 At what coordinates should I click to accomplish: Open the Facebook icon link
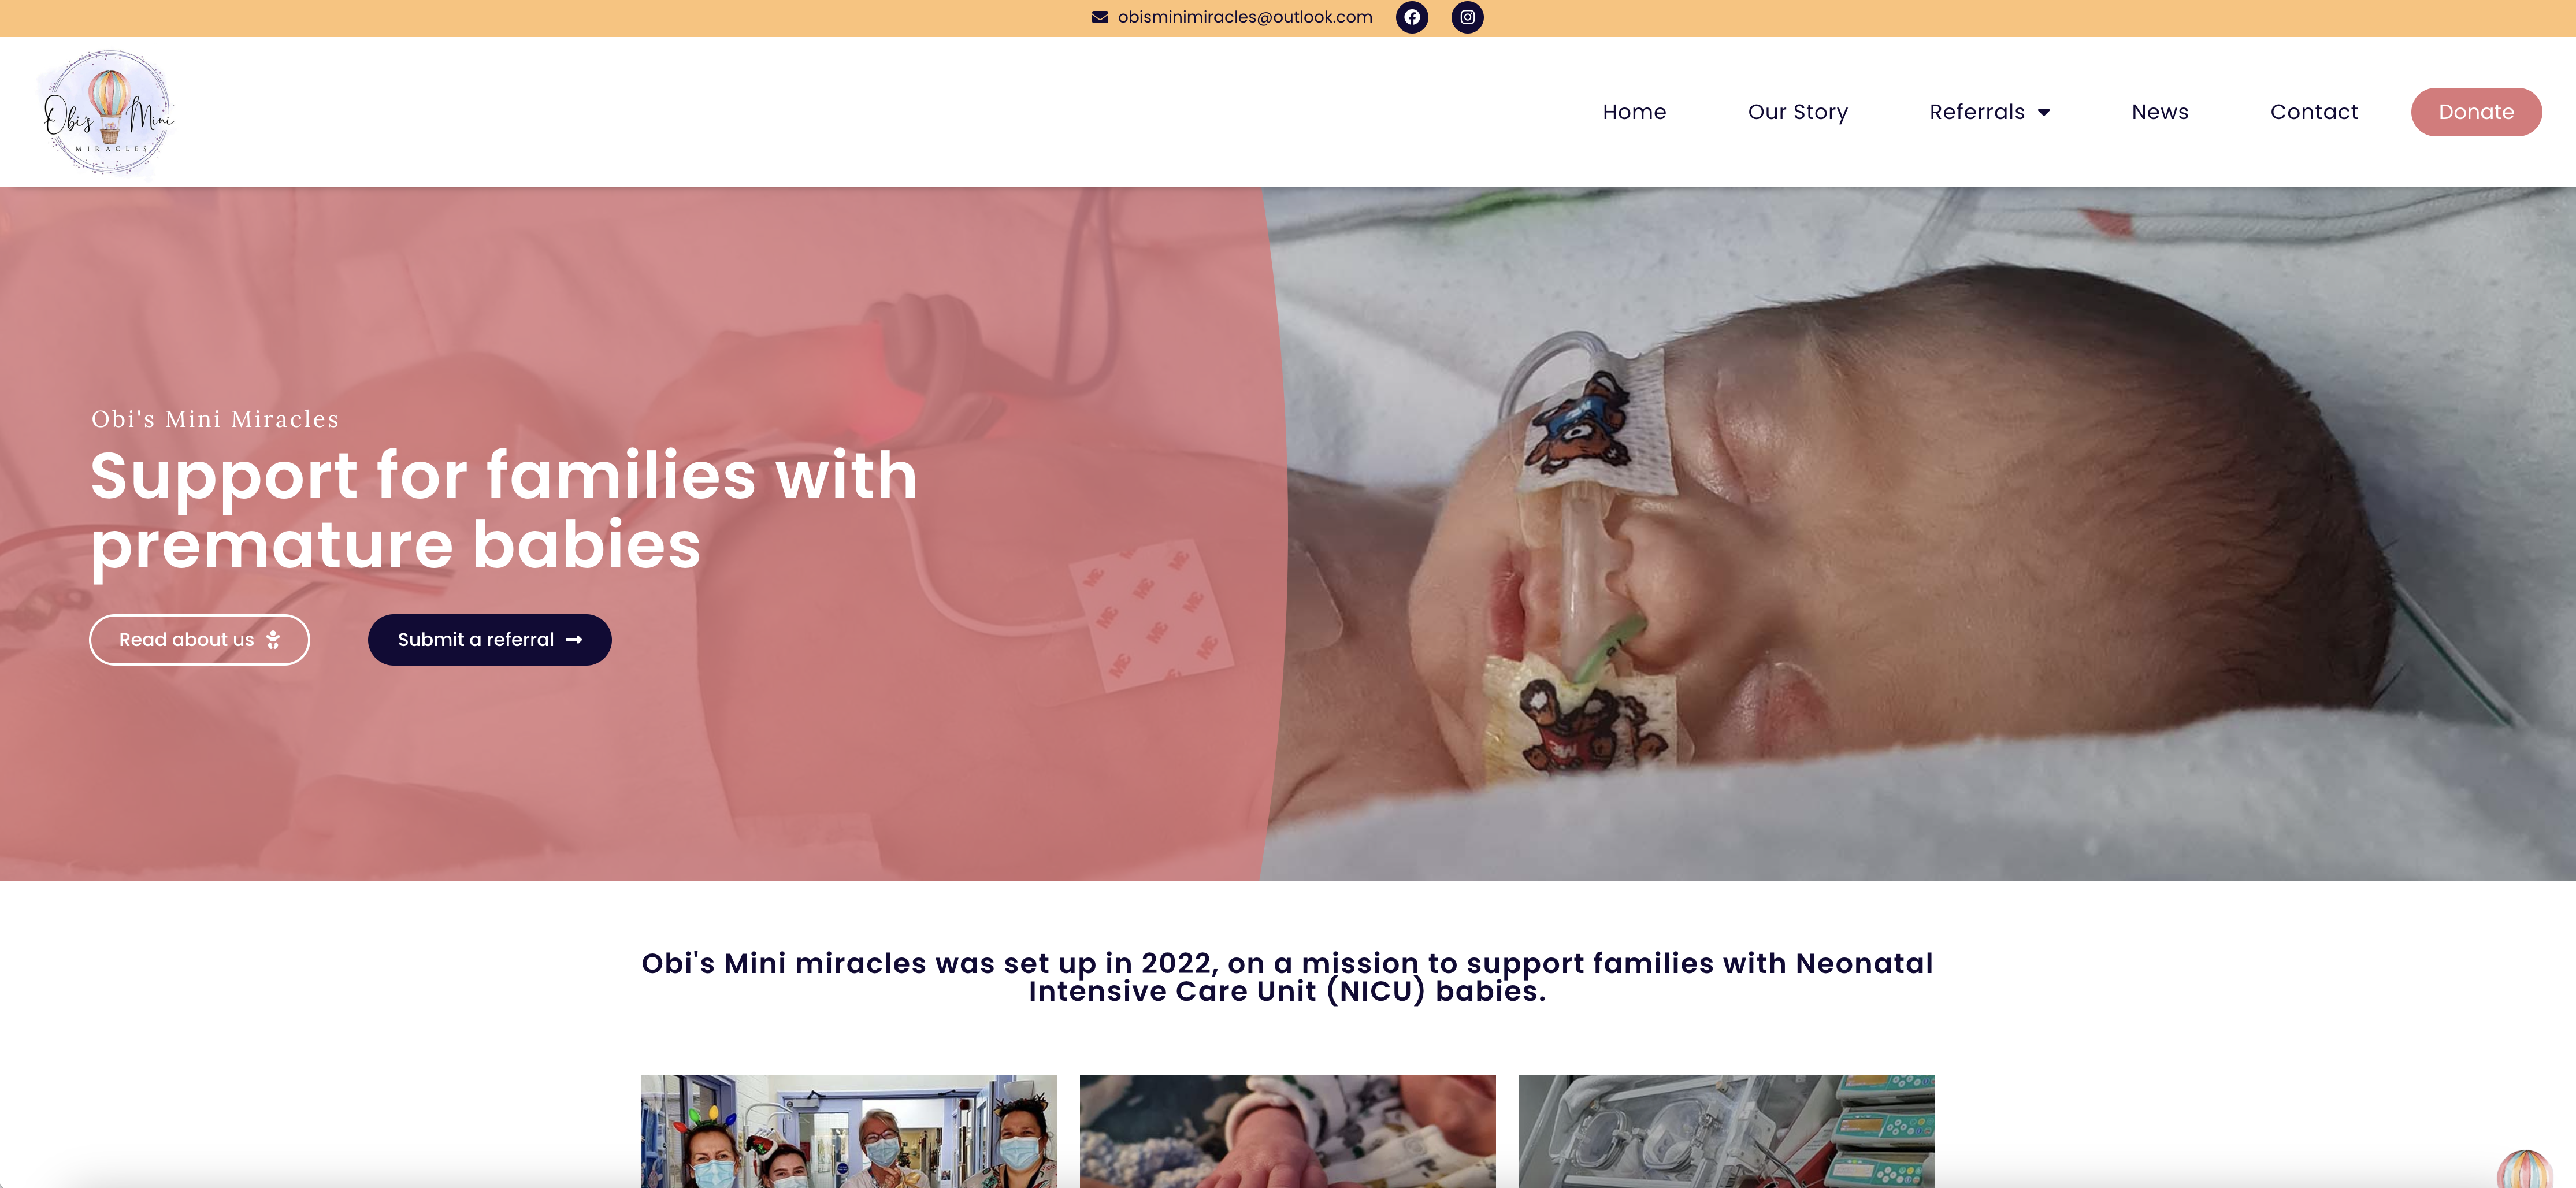pyautogui.click(x=1411, y=17)
